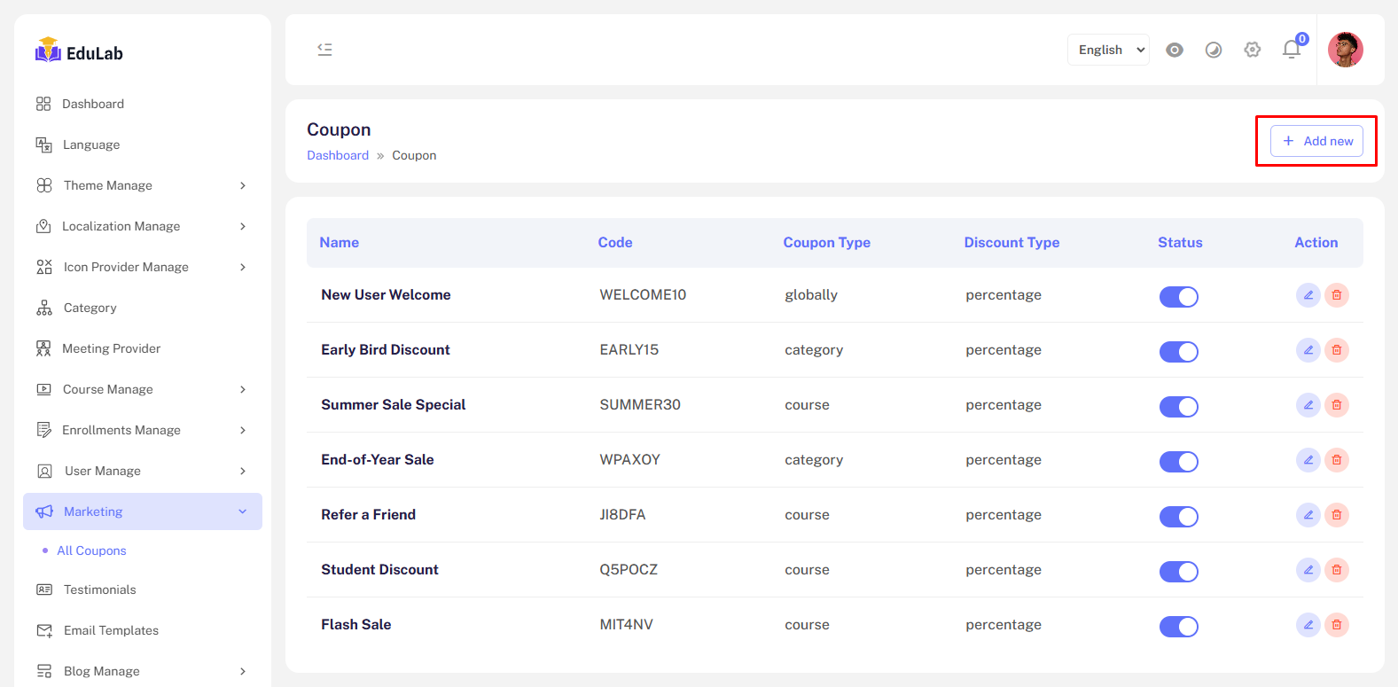Viewport: 1398px width, 687px height.
Task: Open the English language dropdown
Action: (1108, 50)
